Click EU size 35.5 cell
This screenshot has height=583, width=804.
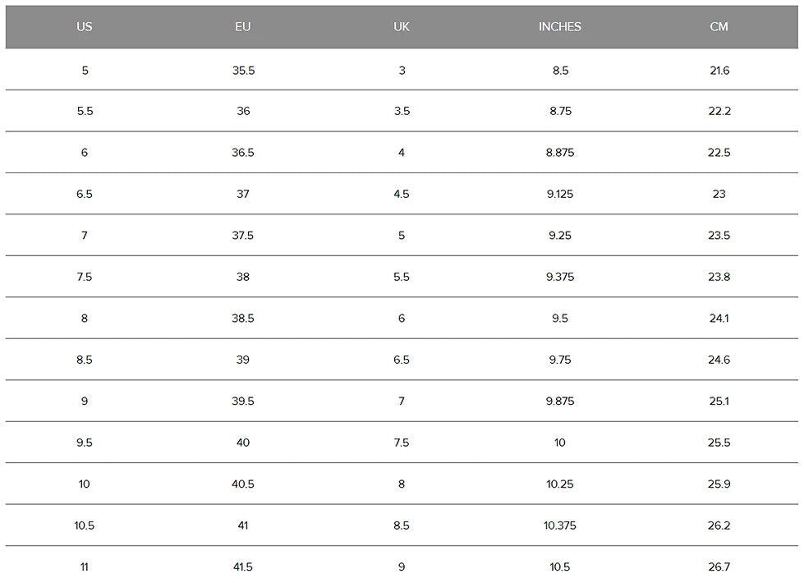(243, 71)
